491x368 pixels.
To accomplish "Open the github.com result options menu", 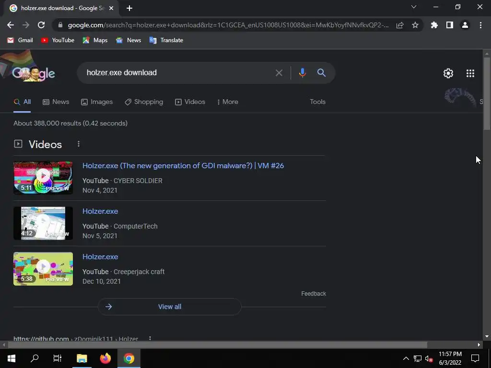I will pos(150,338).
